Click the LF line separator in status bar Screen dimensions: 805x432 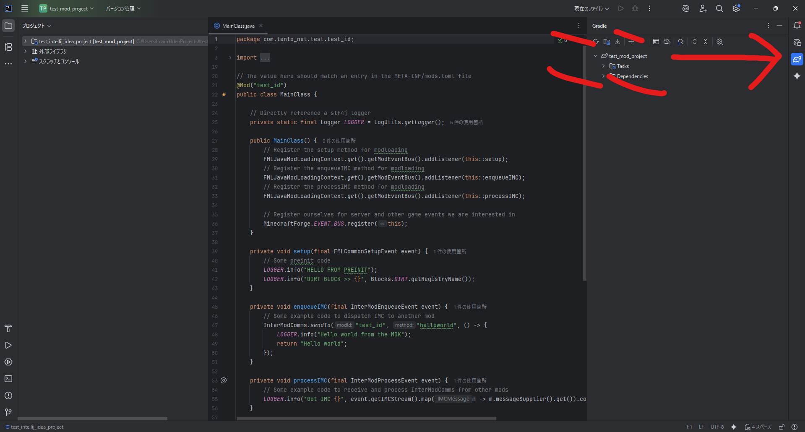tap(701, 427)
